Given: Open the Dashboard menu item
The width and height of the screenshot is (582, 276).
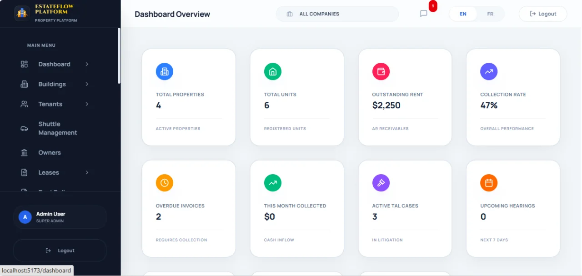Looking at the screenshot, I should click(x=55, y=64).
